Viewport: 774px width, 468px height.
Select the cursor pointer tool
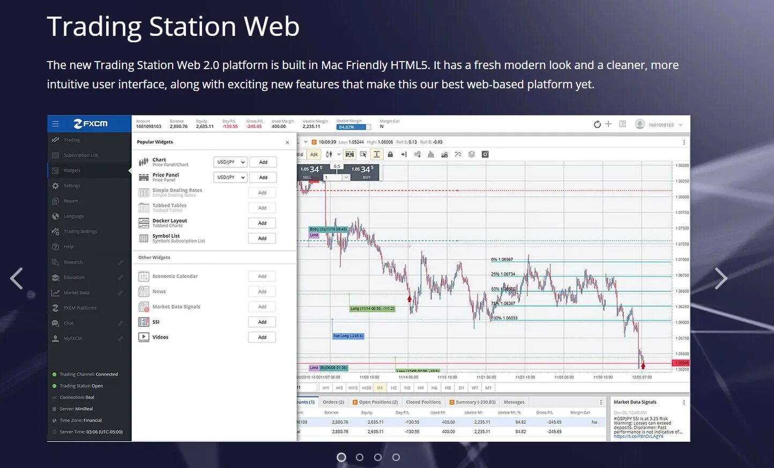click(x=363, y=154)
